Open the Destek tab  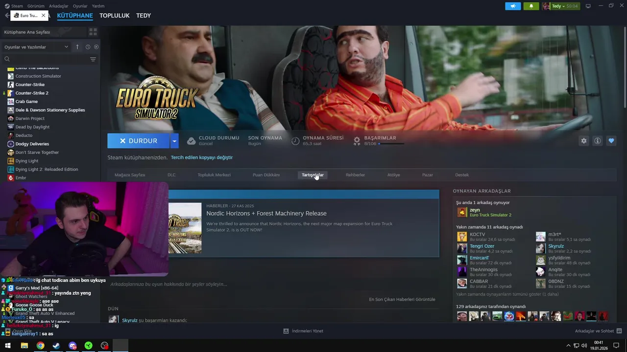point(462,175)
